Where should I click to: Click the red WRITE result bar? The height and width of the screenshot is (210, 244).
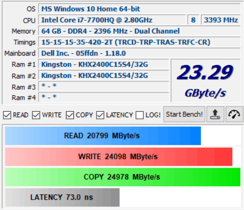pos(119,157)
